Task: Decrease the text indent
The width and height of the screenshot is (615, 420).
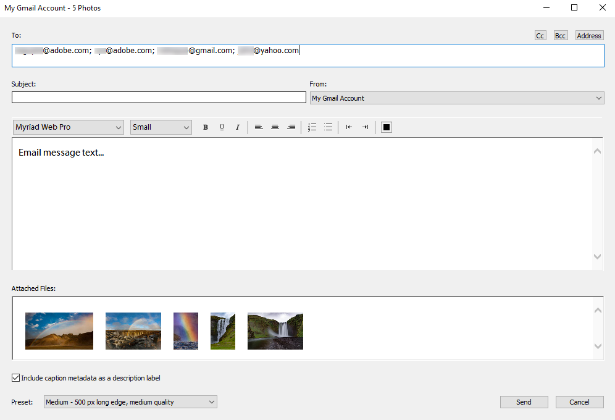Action: click(349, 127)
